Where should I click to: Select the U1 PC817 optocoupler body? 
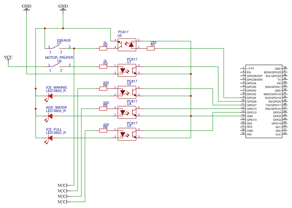(127, 70)
